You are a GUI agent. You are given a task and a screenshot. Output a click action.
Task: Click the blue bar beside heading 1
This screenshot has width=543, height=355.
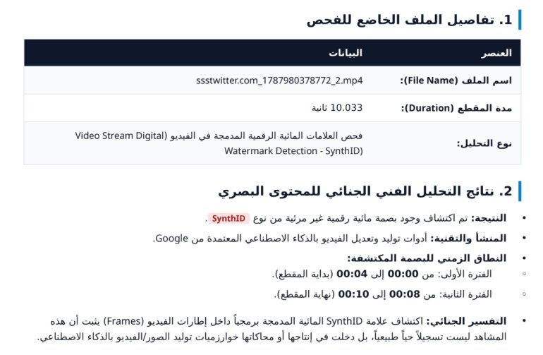tap(520, 20)
